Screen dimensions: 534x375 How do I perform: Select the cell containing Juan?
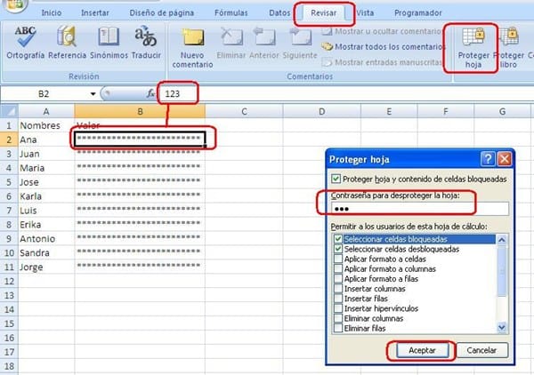click(46, 154)
